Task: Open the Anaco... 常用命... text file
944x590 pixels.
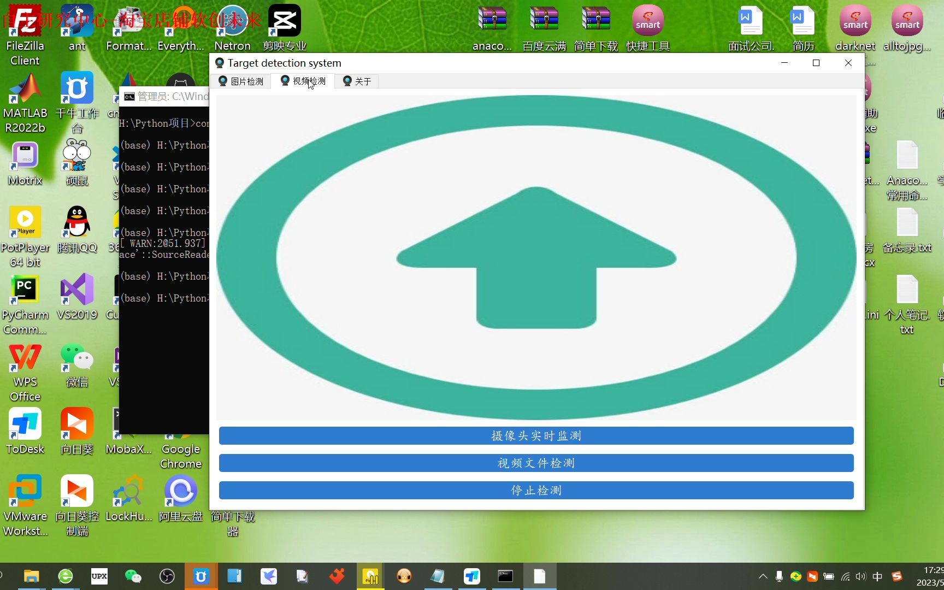Action: point(907,170)
